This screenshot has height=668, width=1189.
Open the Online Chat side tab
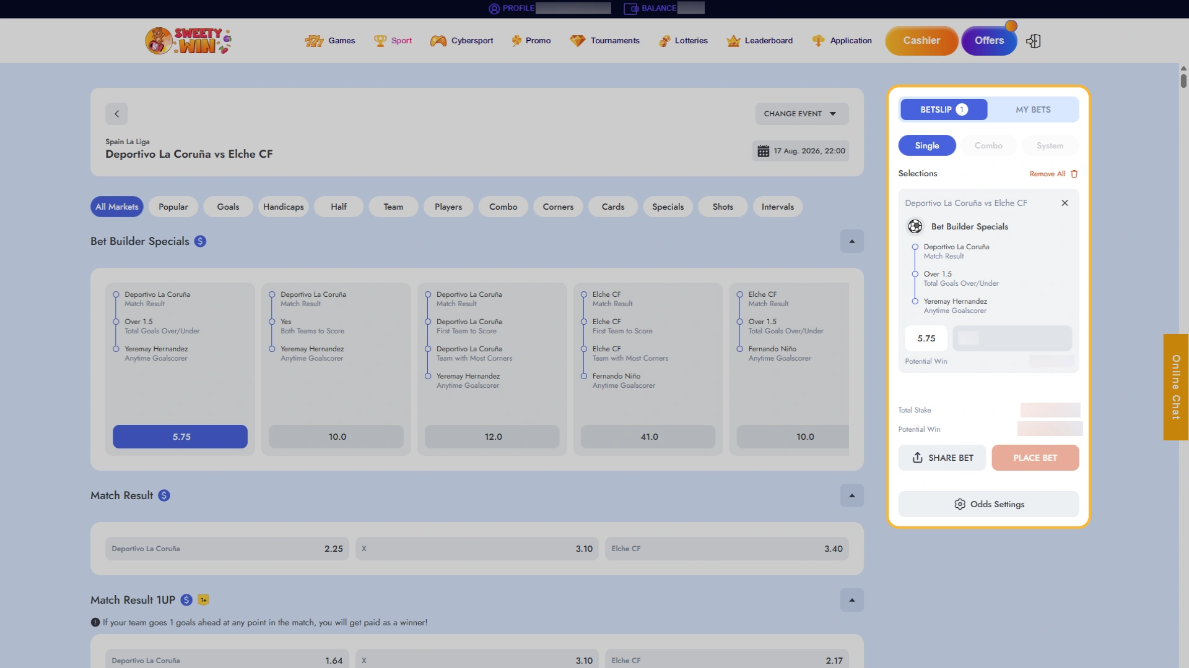(x=1175, y=387)
